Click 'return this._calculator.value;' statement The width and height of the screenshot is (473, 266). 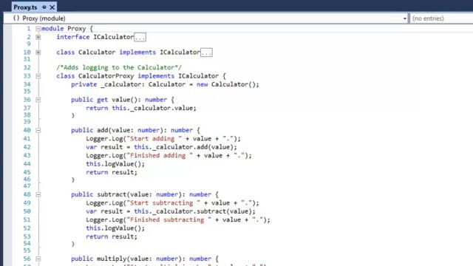coord(141,108)
